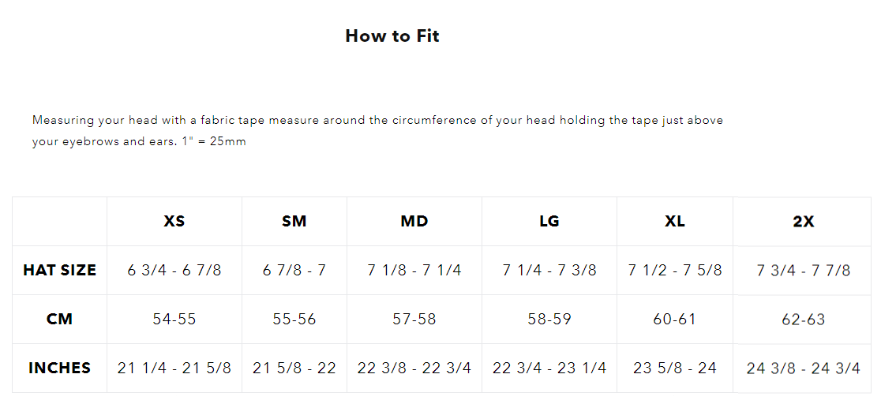Image resolution: width=881 pixels, height=419 pixels.
Task: Click the 60-61 centimeter cell
Action: pos(675,320)
